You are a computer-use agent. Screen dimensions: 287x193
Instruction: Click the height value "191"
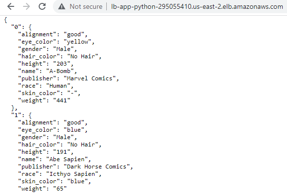(x=62, y=152)
